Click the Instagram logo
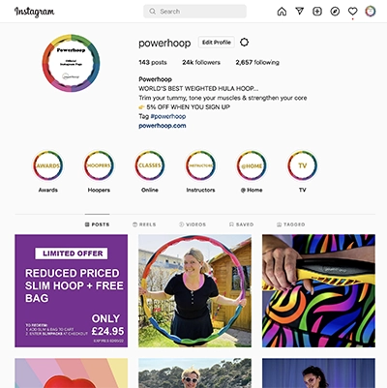387x388 pixels. click(x=35, y=12)
